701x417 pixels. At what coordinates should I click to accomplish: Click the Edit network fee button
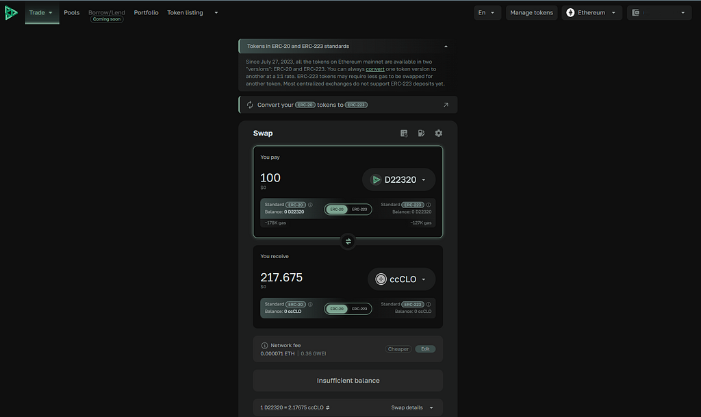(x=425, y=349)
